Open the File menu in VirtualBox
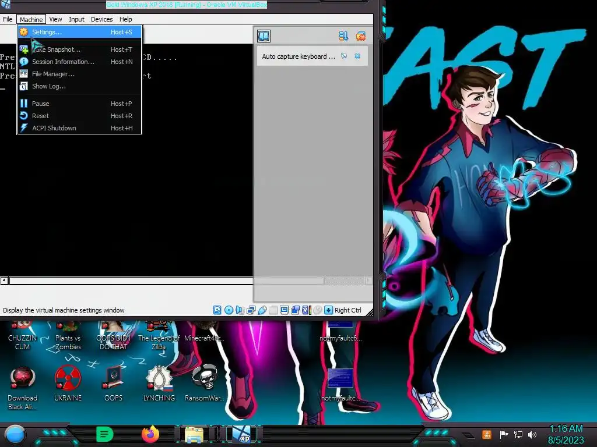Image resolution: width=597 pixels, height=447 pixels. pyautogui.click(x=8, y=19)
